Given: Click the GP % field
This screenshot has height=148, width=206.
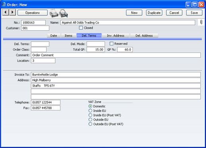Looking at the screenshot, I should click(x=125, y=49).
